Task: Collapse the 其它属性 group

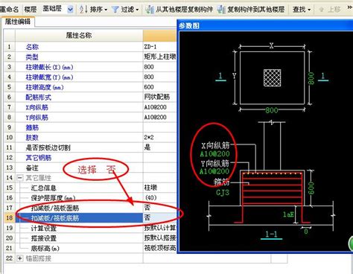Action: pos(19,178)
